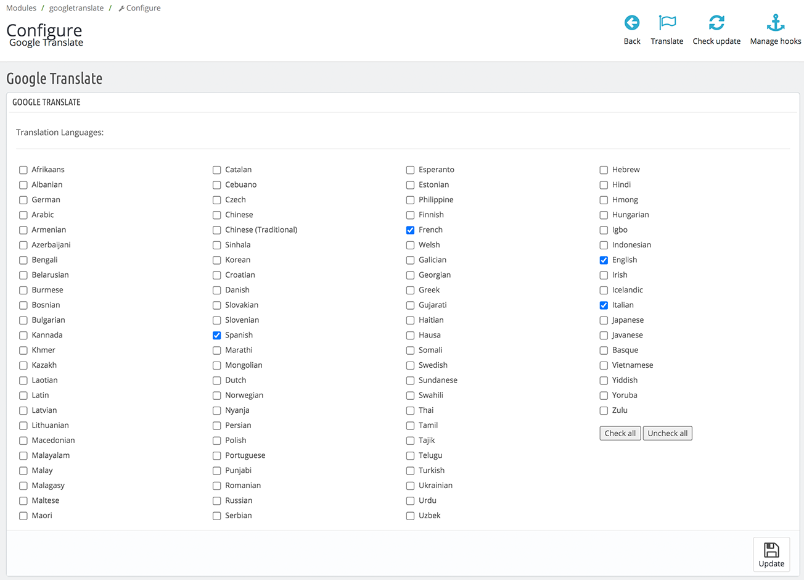Open Manage hooks anchor icon

click(x=776, y=23)
